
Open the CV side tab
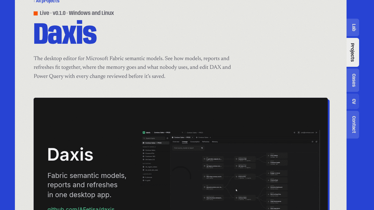click(353, 101)
